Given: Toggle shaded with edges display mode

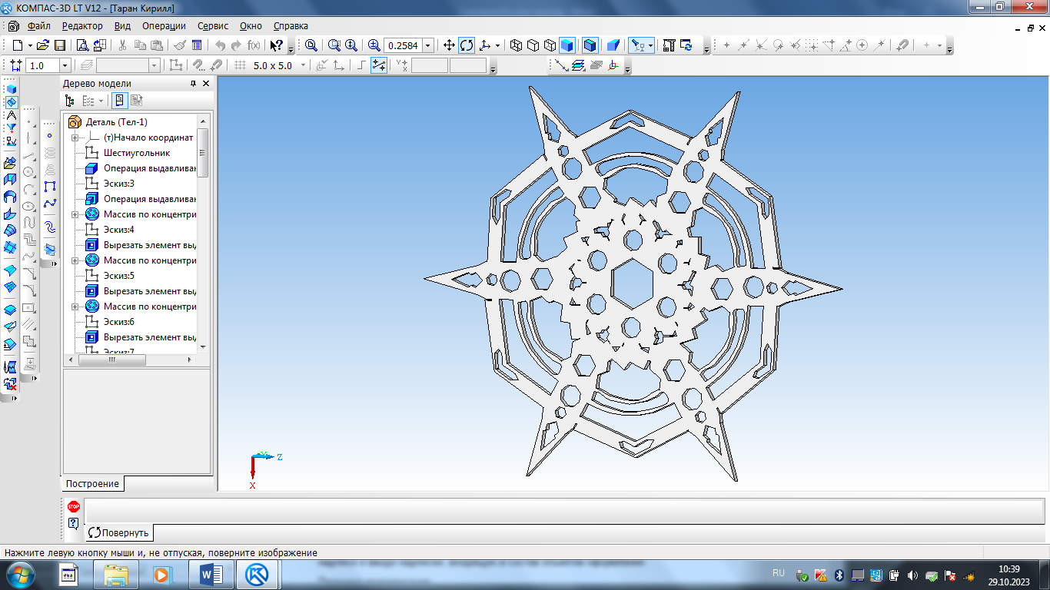Looking at the screenshot, I should tap(590, 45).
